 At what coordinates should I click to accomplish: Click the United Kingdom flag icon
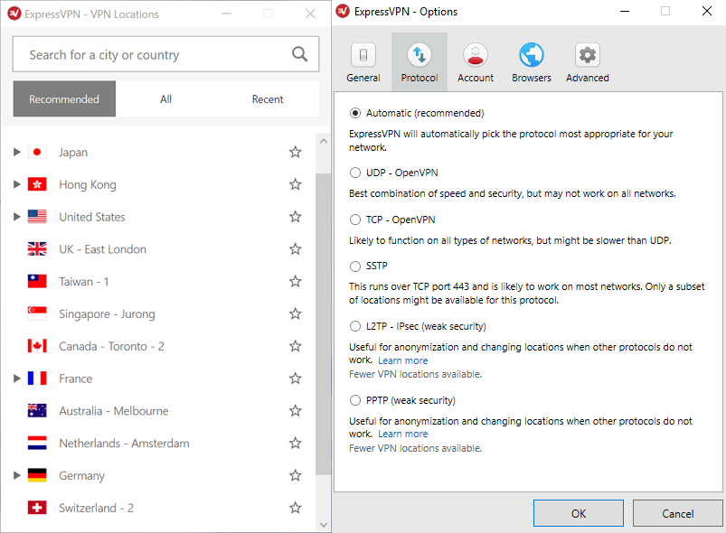tap(37, 249)
